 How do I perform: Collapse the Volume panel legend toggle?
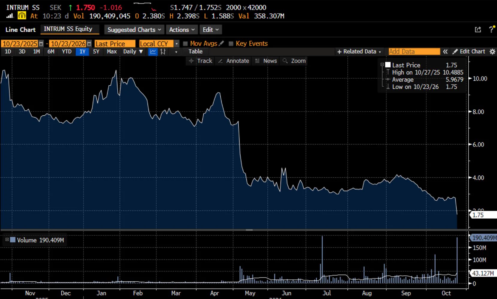click(x=7, y=239)
